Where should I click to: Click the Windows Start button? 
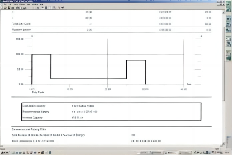[x=5, y=153]
